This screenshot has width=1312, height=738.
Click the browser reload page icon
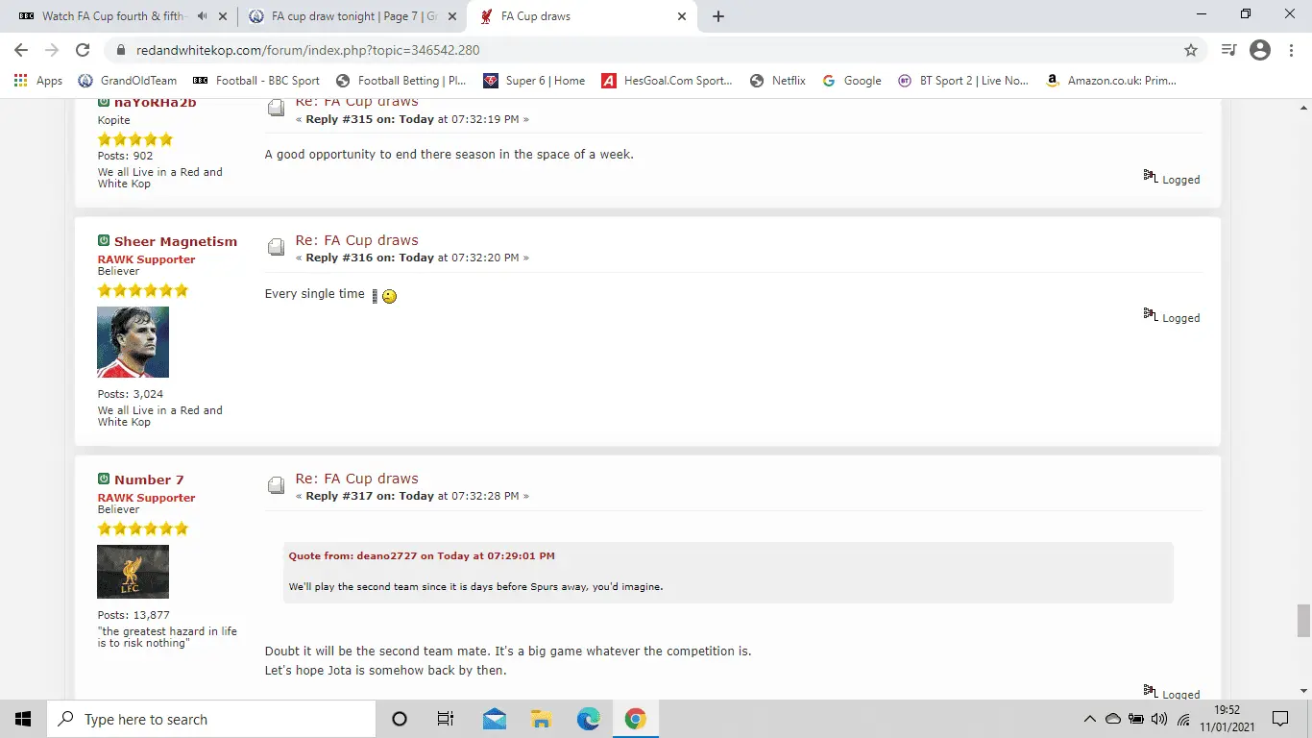point(83,50)
